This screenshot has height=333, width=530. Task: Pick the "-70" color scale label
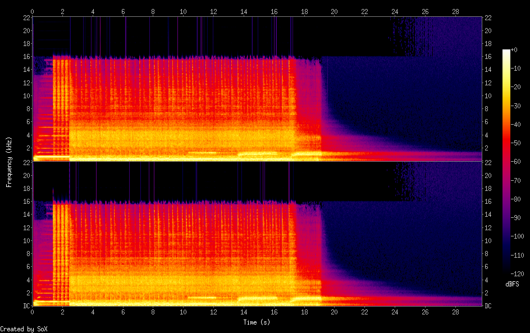[x=515, y=180]
